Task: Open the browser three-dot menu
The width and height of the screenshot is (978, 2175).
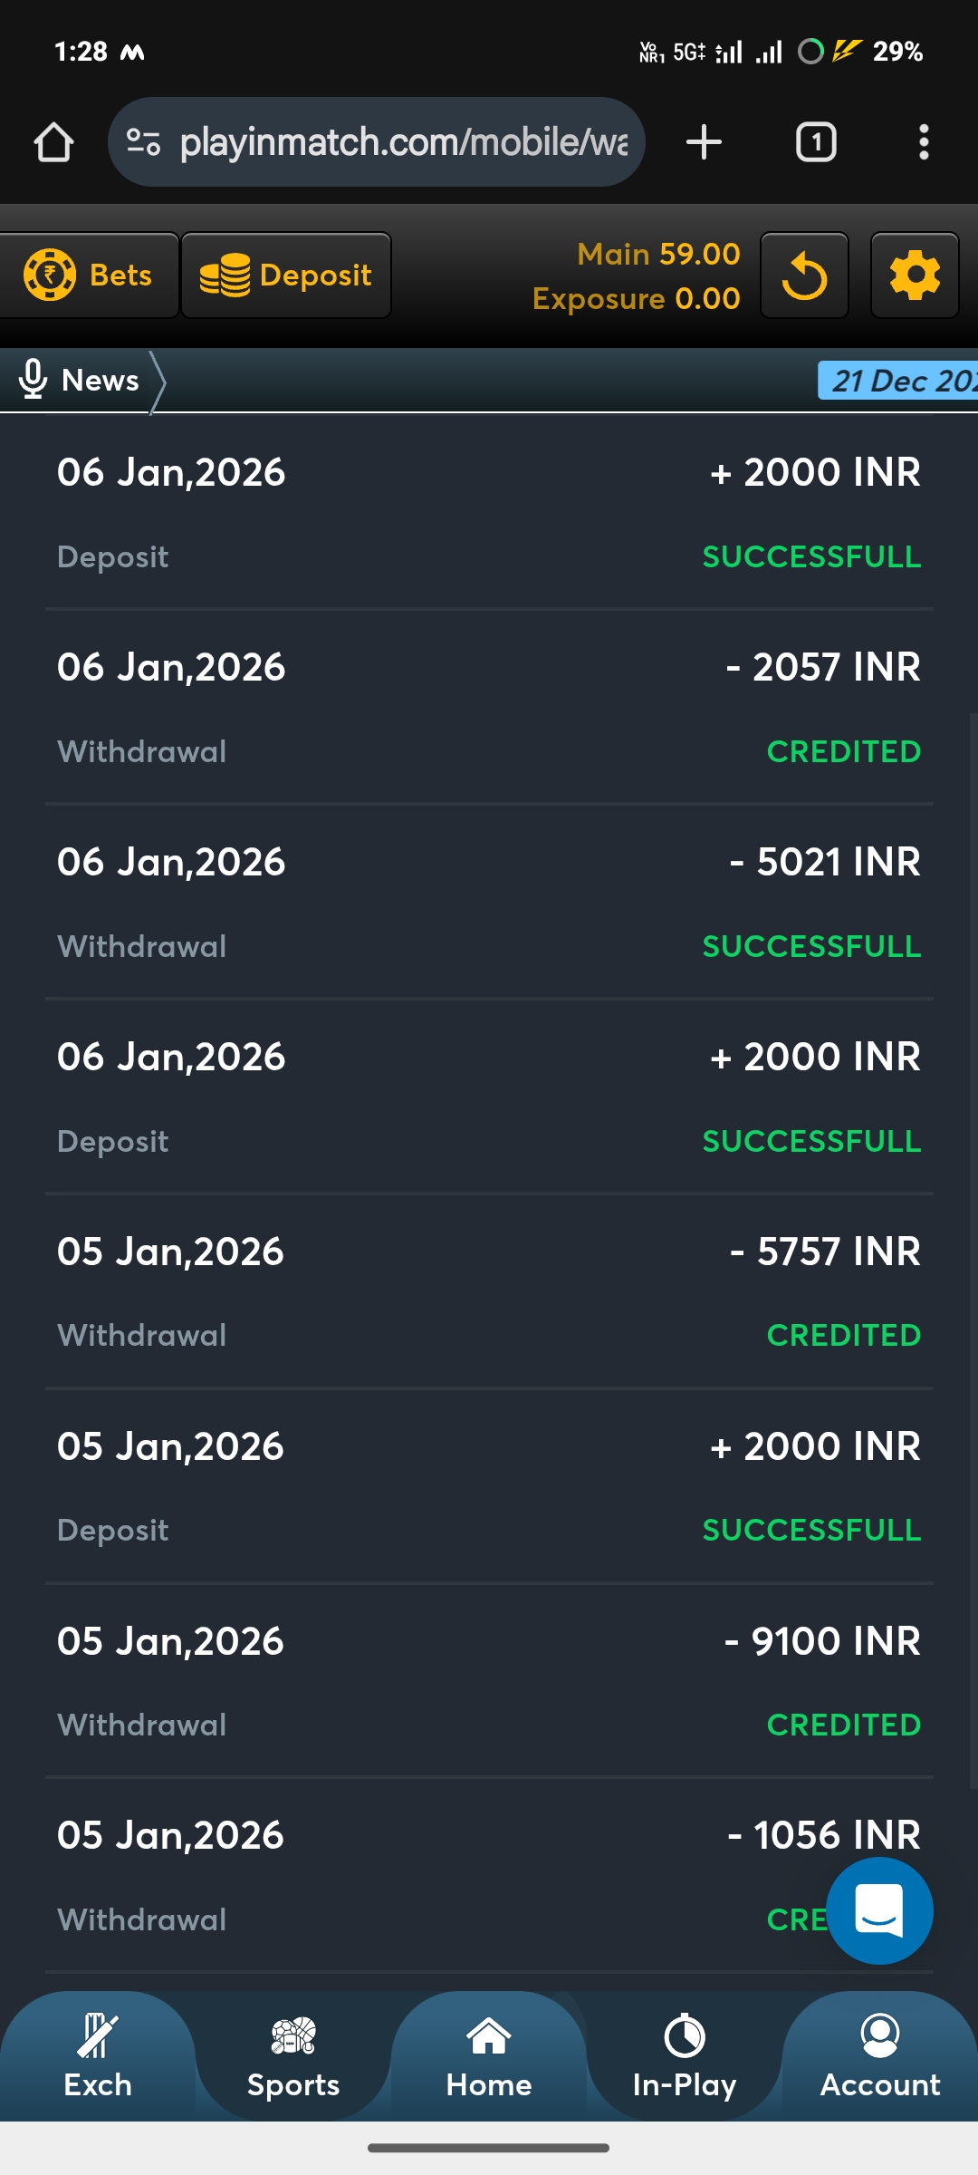Action: [923, 142]
